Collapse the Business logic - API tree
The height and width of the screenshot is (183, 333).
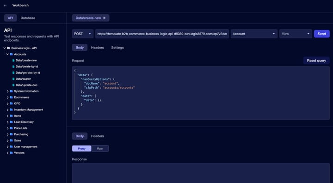(x=5, y=48)
